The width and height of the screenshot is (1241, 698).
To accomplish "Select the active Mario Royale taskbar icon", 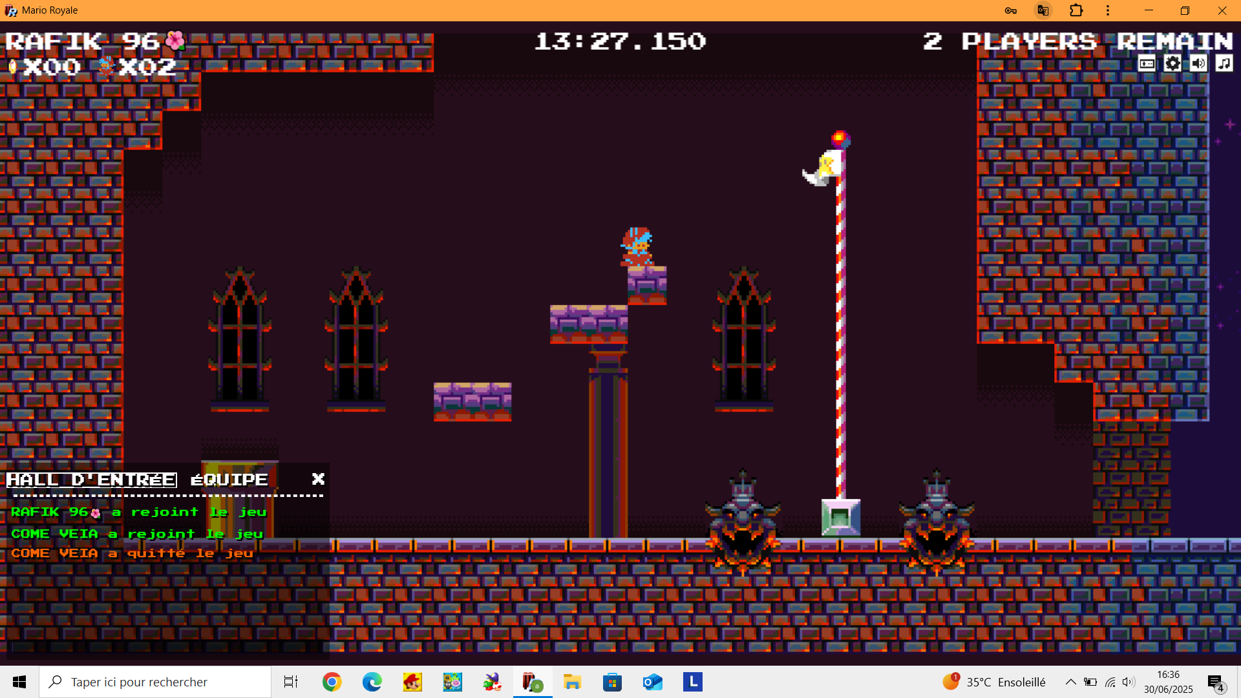I will click(x=533, y=682).
